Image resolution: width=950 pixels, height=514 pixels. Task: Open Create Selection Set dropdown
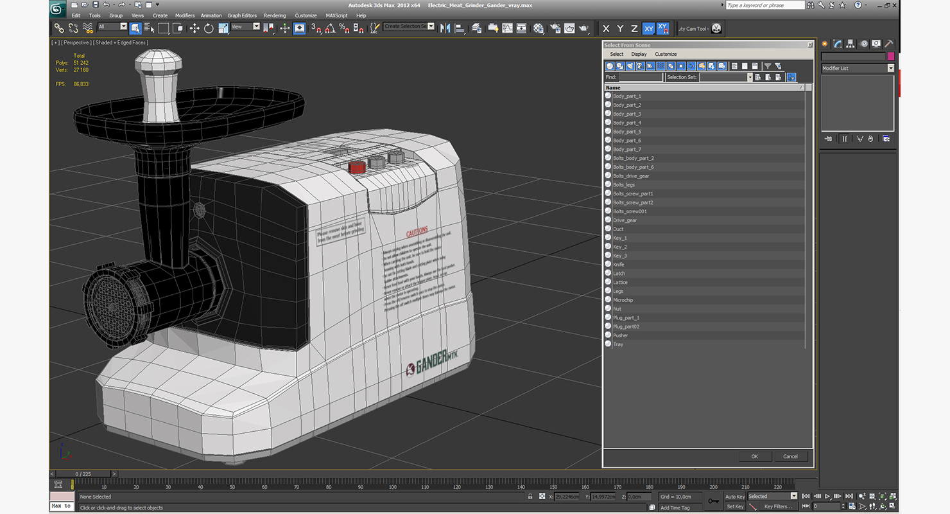click(409, 26)
